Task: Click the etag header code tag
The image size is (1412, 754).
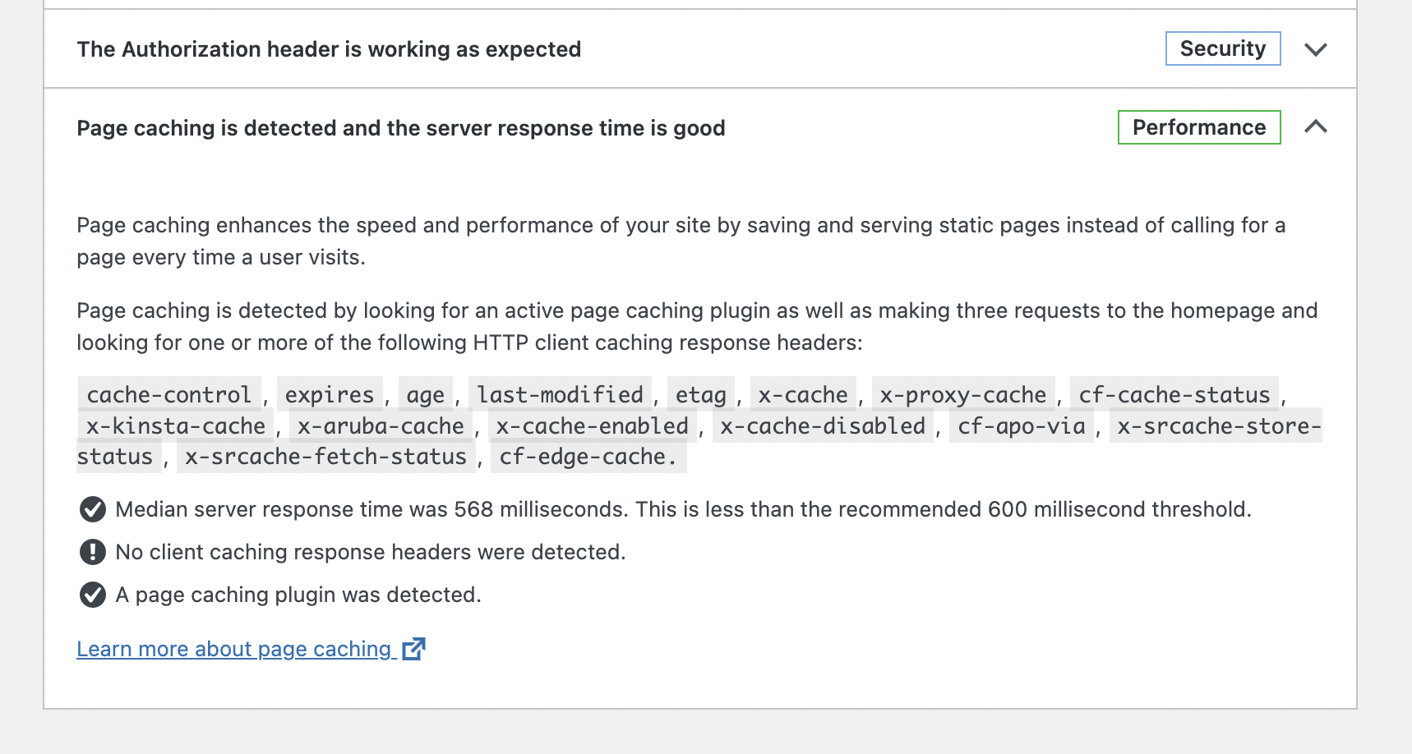Action: [701, 395]
